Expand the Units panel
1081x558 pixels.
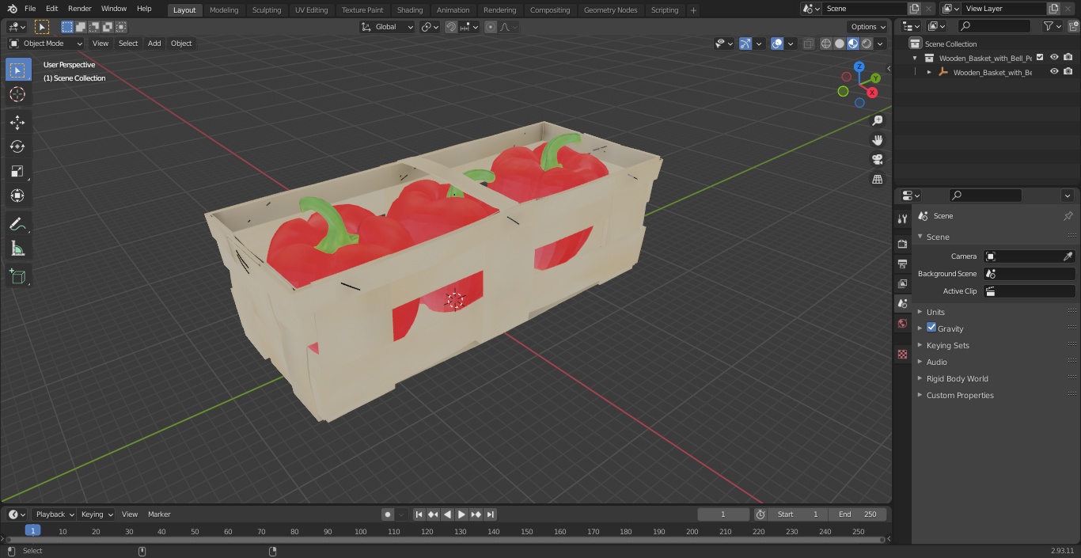(x=935, y=312)
